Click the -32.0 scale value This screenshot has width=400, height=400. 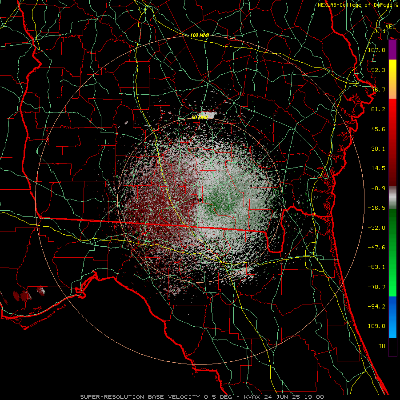point(376,228)
